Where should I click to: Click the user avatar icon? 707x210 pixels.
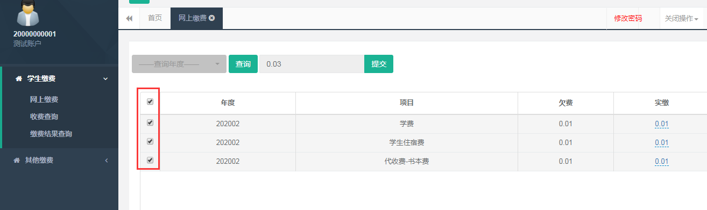pyautogui.click(x=29, y=12)
